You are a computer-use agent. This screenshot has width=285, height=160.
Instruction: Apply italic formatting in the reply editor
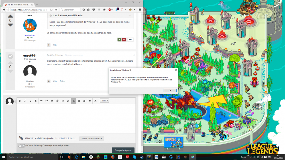(x=25, y=101)
